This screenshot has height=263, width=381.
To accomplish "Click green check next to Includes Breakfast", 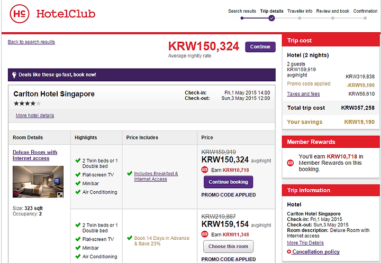I will coord(130,174).
